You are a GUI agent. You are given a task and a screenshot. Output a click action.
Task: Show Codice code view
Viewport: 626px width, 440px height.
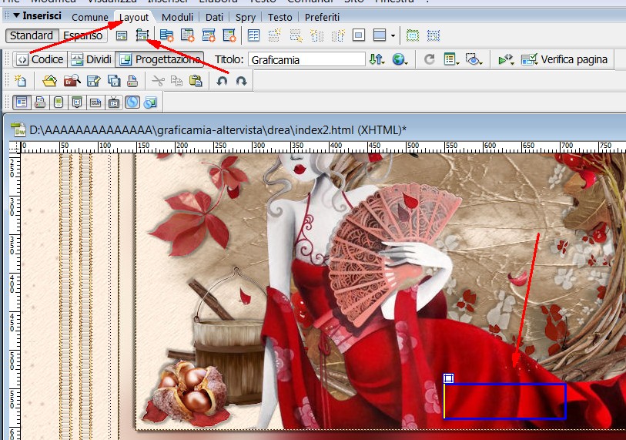click(40, 59)
